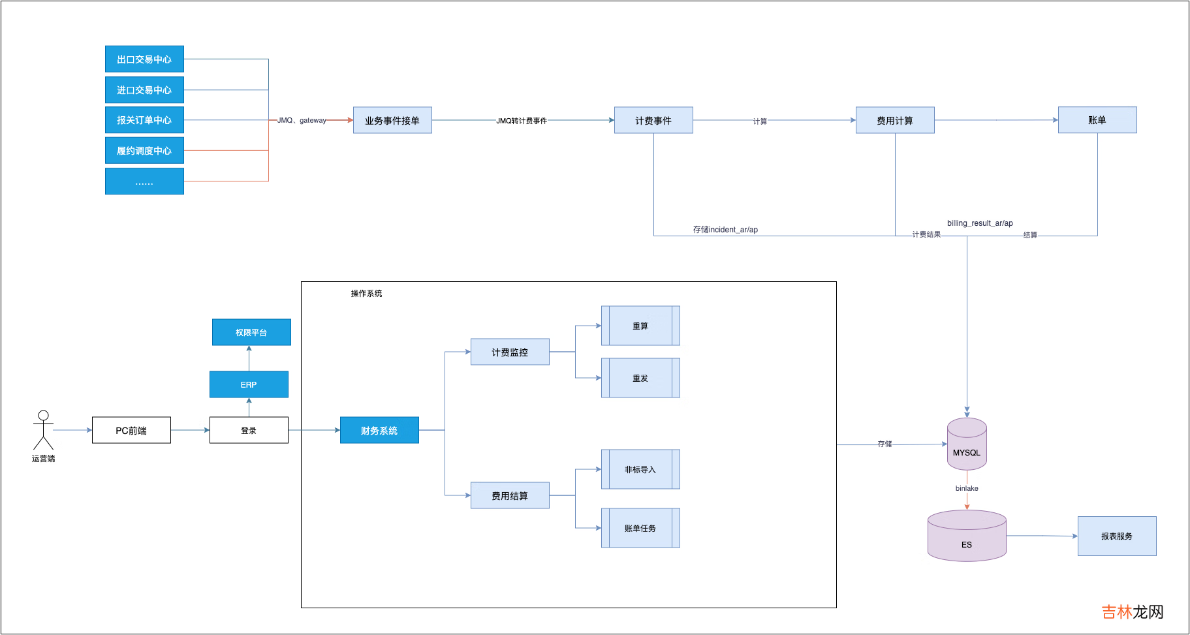Image resolution: width=1190 pixels, height=635 pixels.
Task: Select the 重算 process box
Action: 640,326
